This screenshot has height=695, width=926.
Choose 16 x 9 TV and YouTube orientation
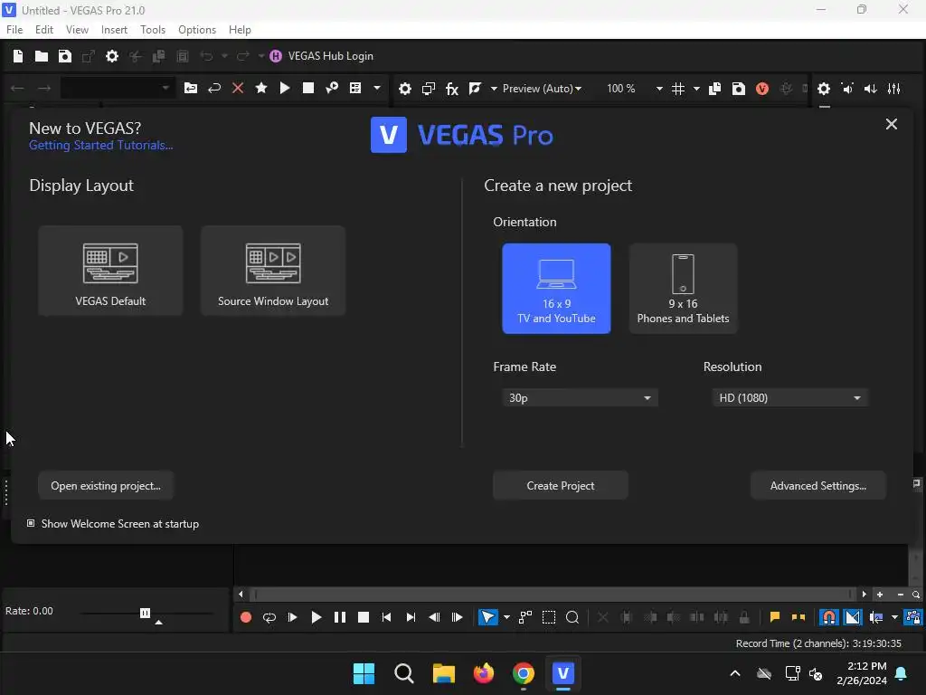(556, 289)
